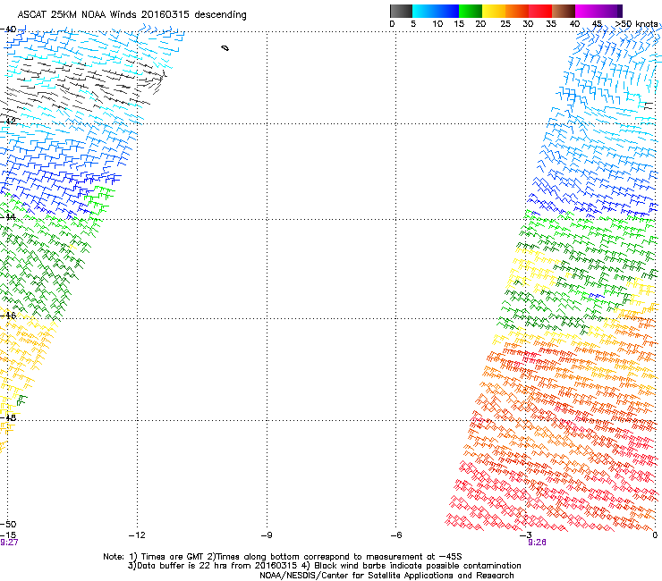Click the latitude label '-44'
This screenshot has height=581, width=662.
click(8, 217)
